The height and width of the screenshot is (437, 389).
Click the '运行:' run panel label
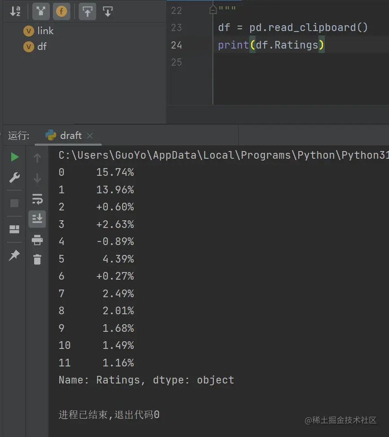(19, 136)
